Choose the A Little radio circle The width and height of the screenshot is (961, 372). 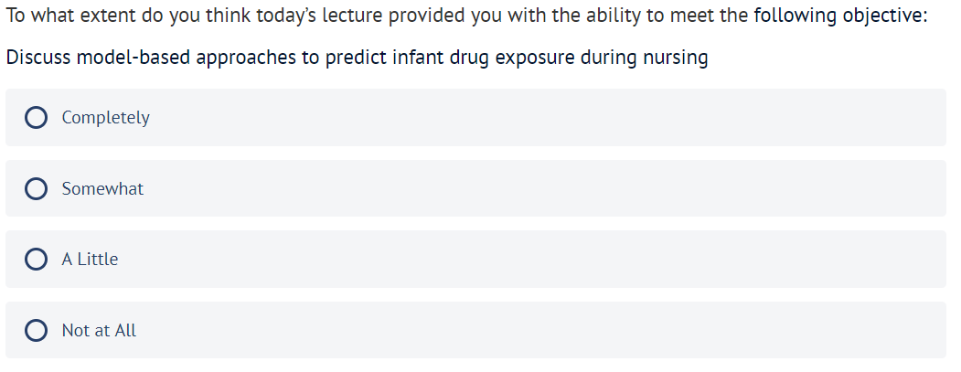37,260
